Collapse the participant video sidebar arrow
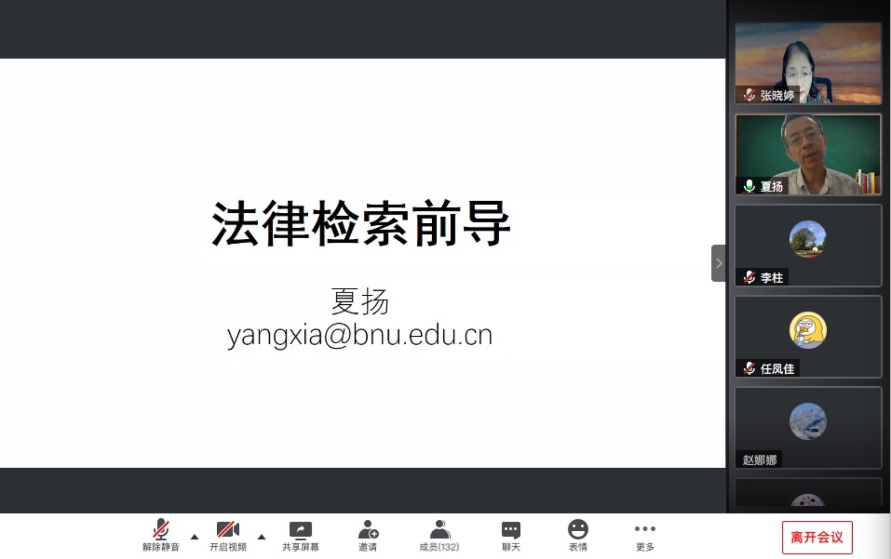Image resolution: width=891 pixels, height=559 pixels. [x=719, y=263]
